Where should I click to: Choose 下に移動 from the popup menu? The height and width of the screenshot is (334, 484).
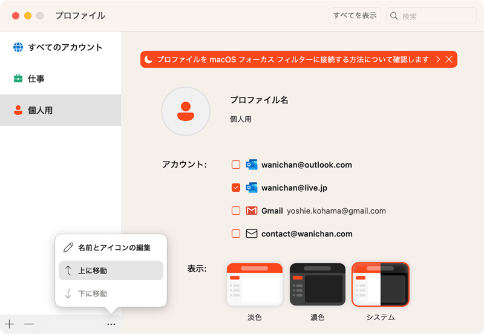(x=111, y=293)
